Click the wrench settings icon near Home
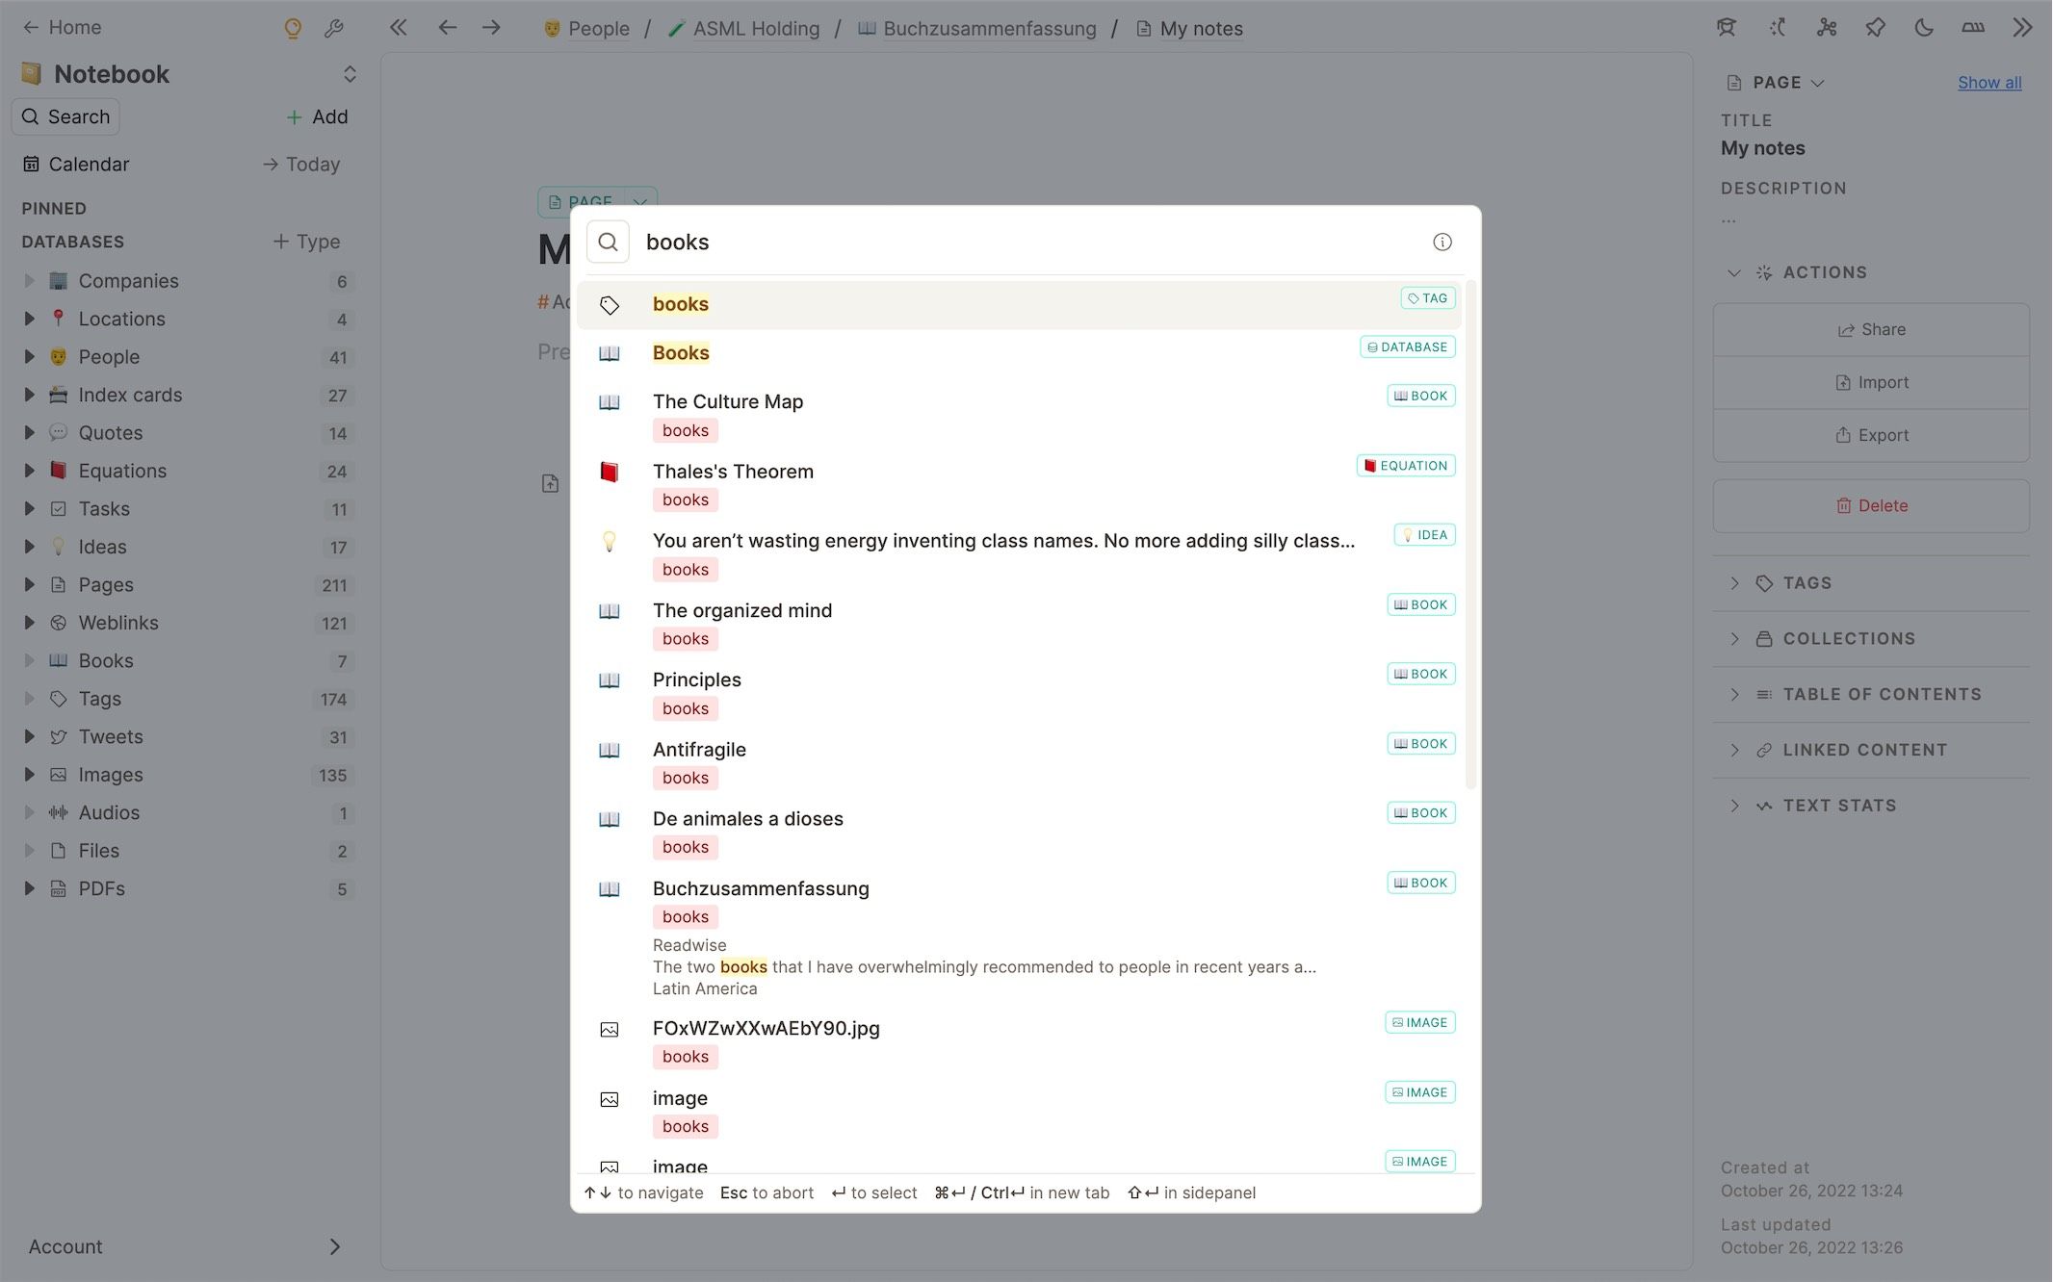The height and width of the screenshot is (1282, 2053). point(334,27)
